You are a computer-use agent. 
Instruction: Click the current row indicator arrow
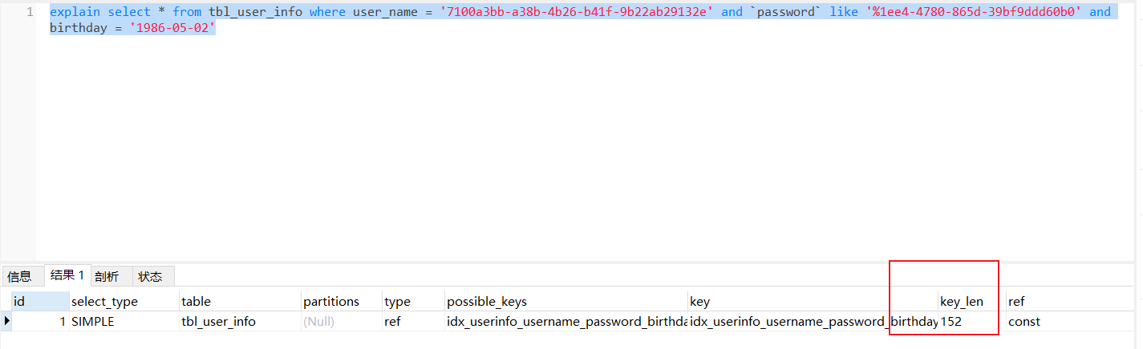click(7, 322)
